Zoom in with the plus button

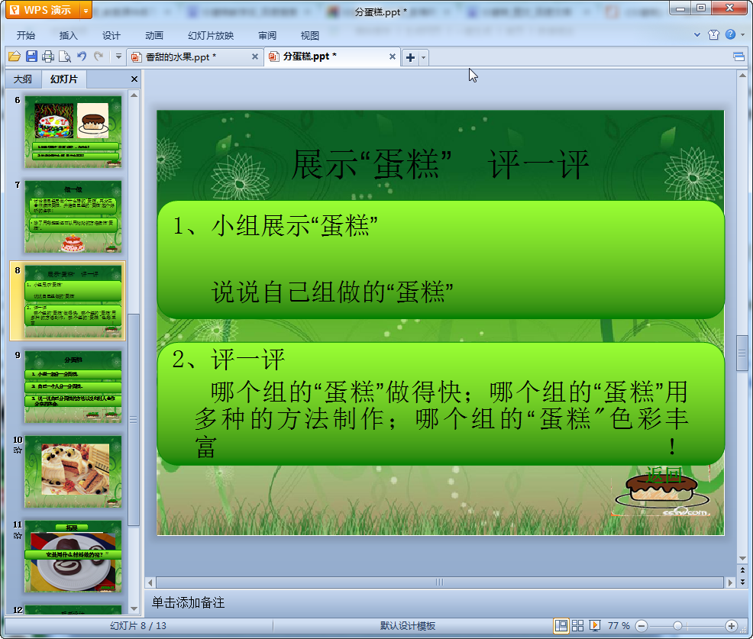(x=732, y=626)
